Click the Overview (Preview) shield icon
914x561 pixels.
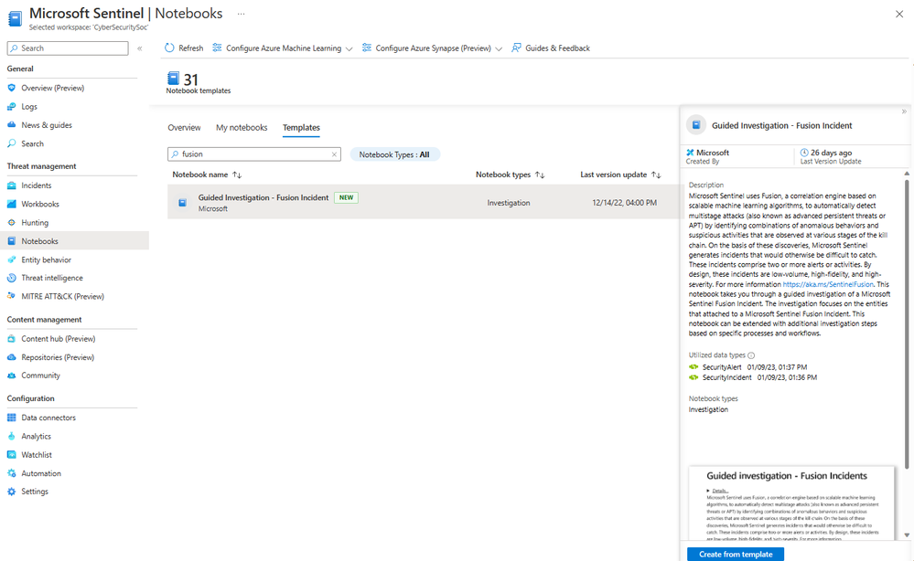pos(12,88)
